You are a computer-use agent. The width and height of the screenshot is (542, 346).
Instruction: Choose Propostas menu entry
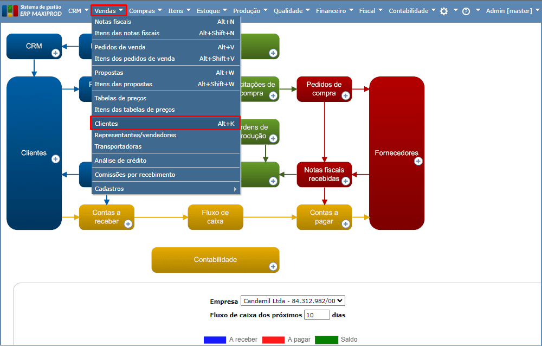(166, 73)
